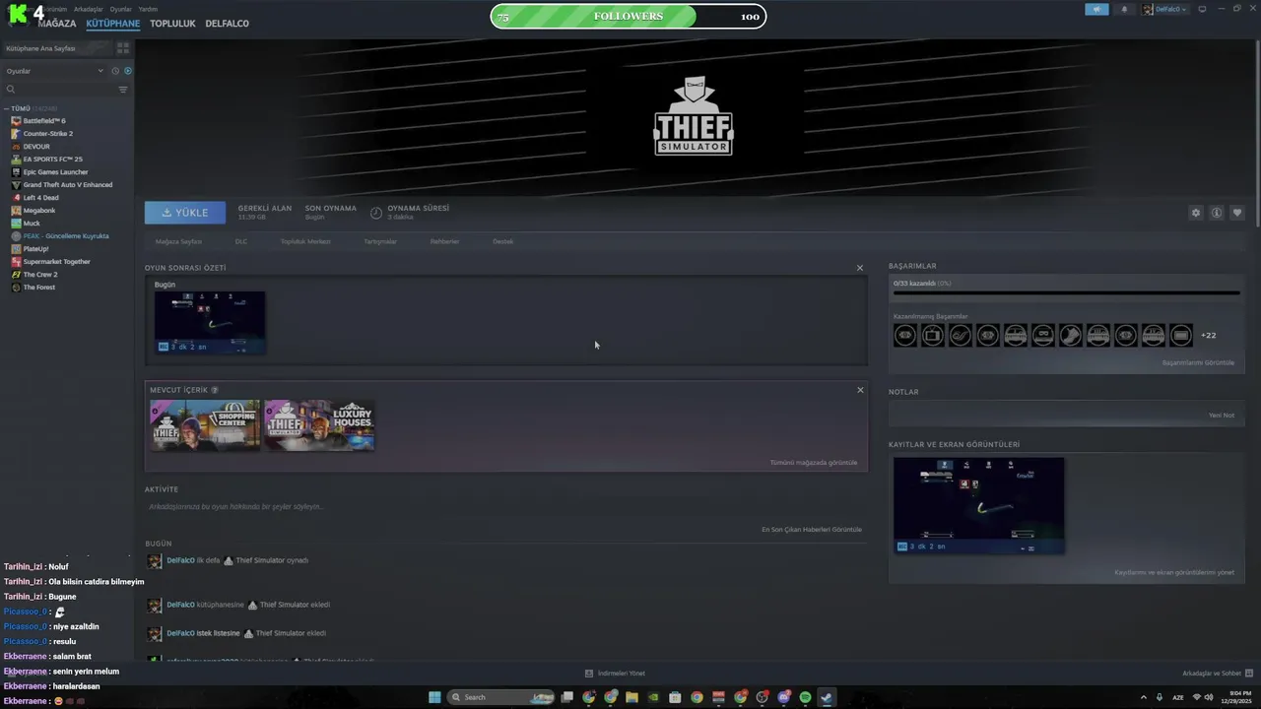Select PEAK in the library list
Viewport: 1261px width, 709px height.
pos(67,236)
